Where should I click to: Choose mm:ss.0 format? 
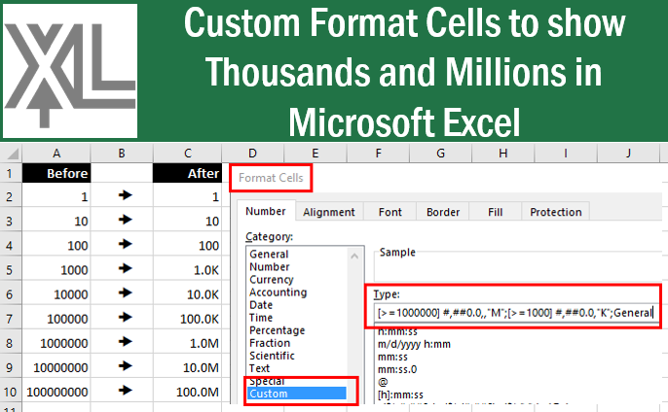pyautogui.click(x=397, y=369)
